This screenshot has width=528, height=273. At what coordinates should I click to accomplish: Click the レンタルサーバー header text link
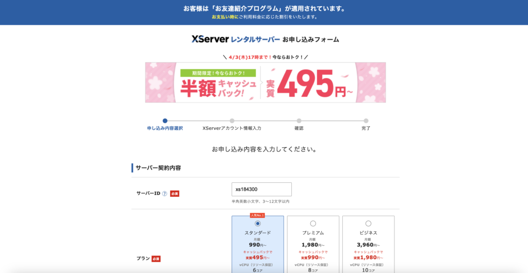255,40
